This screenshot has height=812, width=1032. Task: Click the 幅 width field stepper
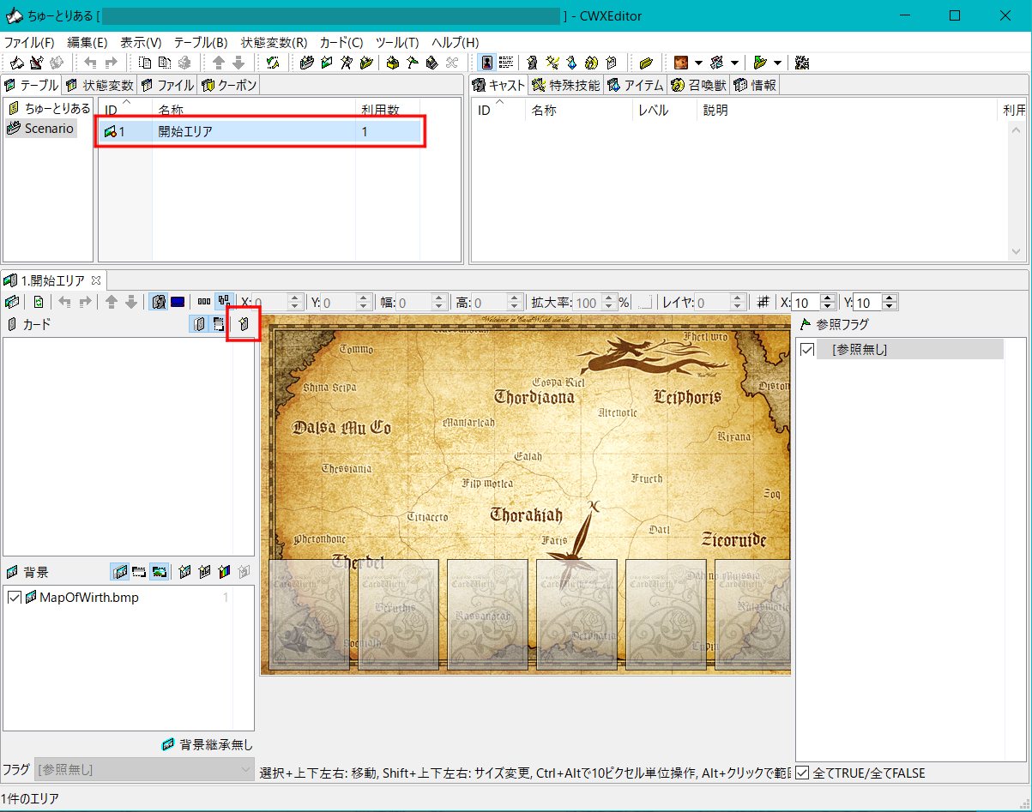pyautogui.click(x=439, y=302)
